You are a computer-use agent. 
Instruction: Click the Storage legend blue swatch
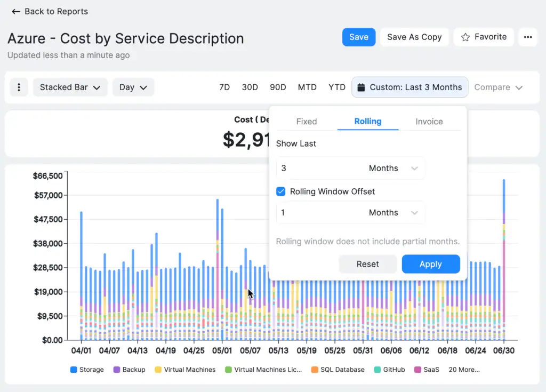tap(74, 370)
